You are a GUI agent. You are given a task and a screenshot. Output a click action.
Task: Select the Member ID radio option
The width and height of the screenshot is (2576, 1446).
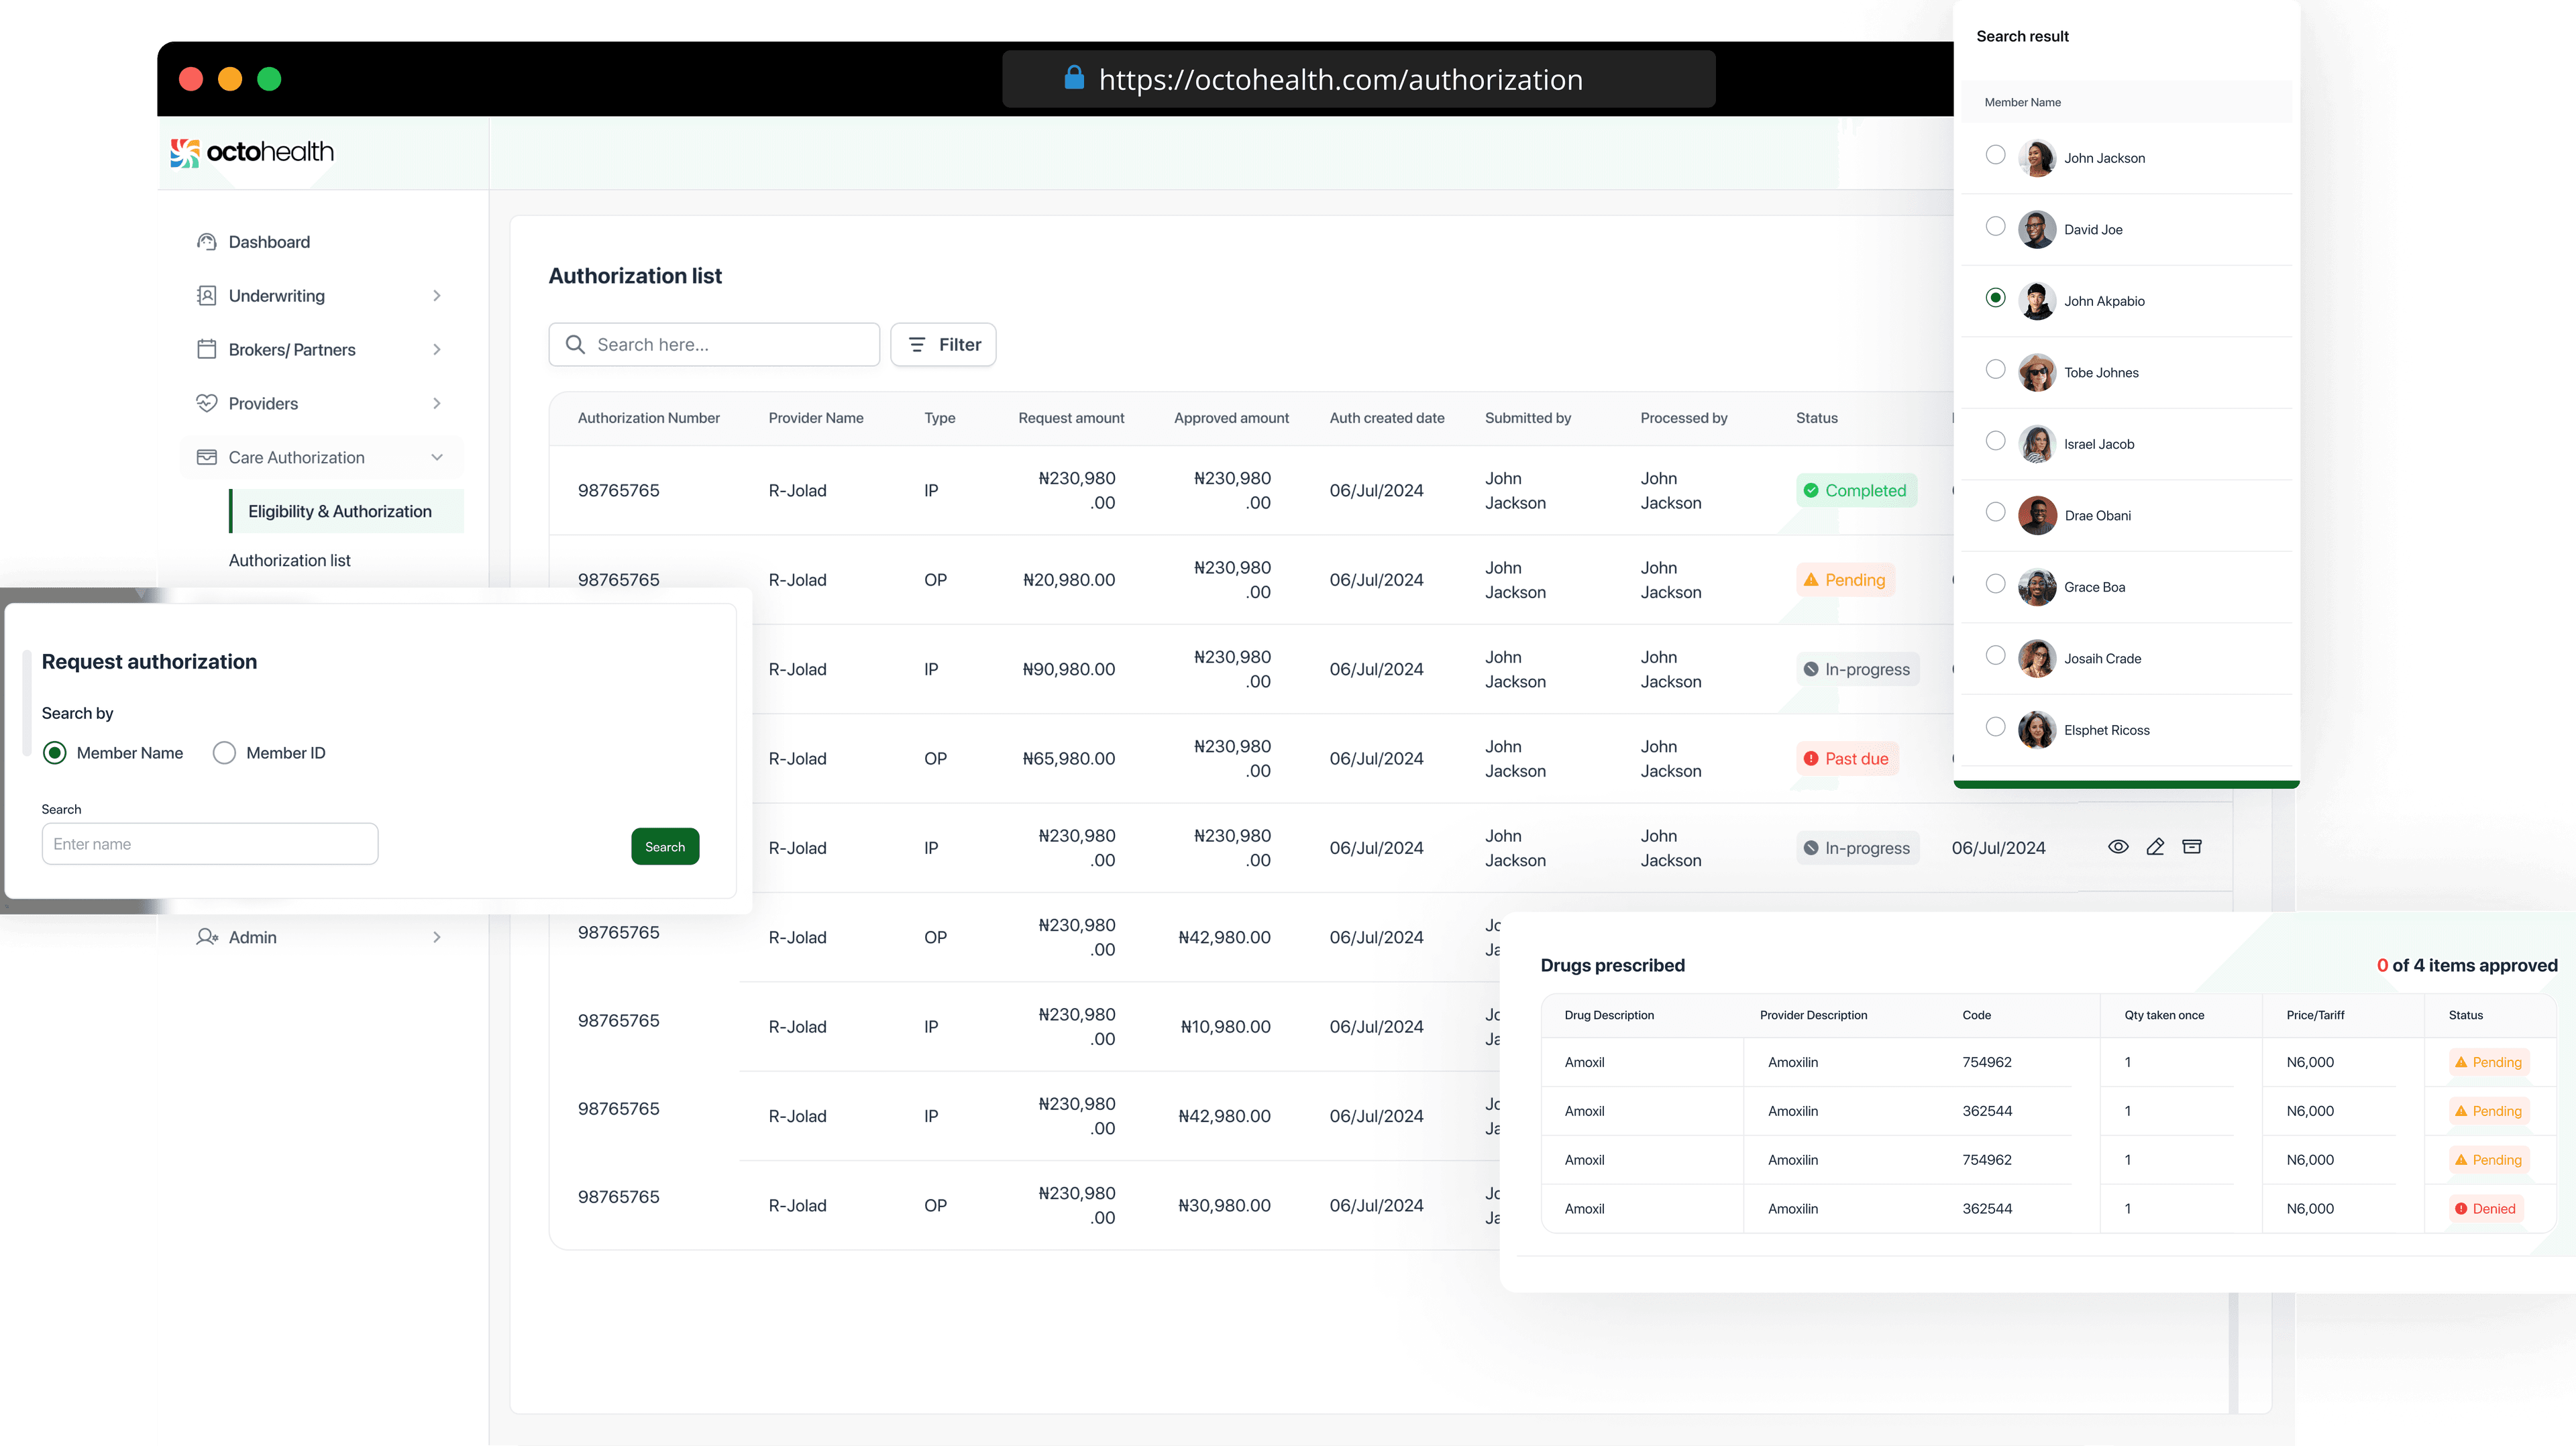(224, 753)
